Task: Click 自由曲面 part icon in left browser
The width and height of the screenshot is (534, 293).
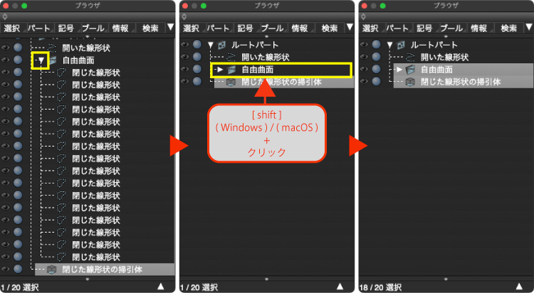Action: 53,60
